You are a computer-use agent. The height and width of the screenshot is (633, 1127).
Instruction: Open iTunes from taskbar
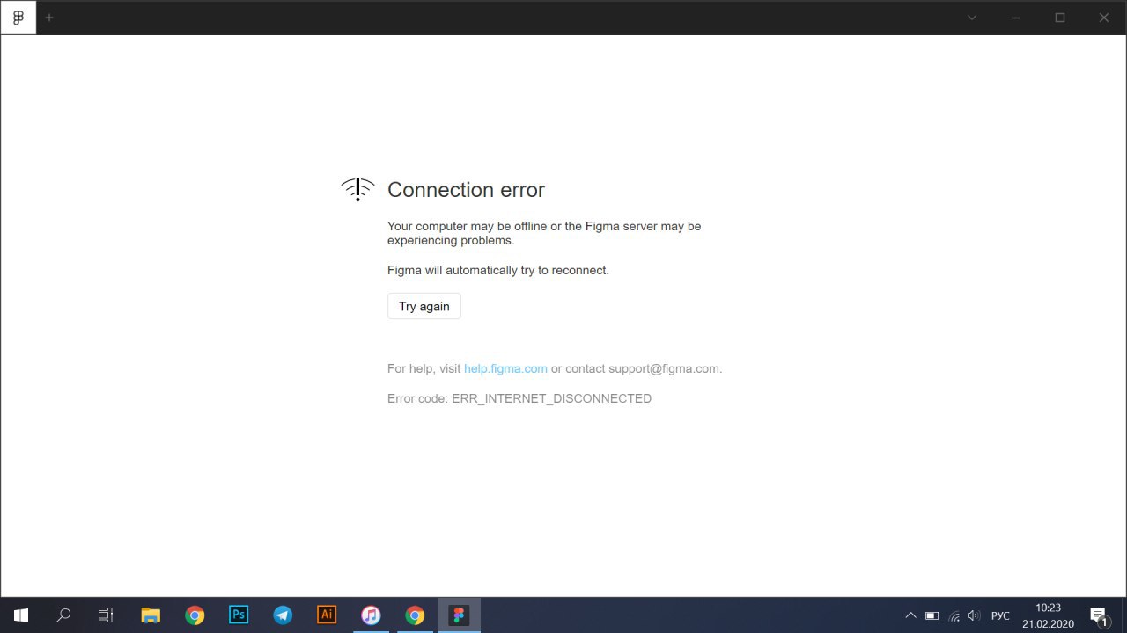tap(371, 615)
